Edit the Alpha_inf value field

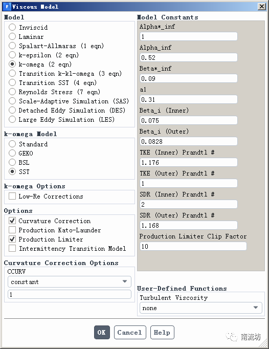coord(189,57)
